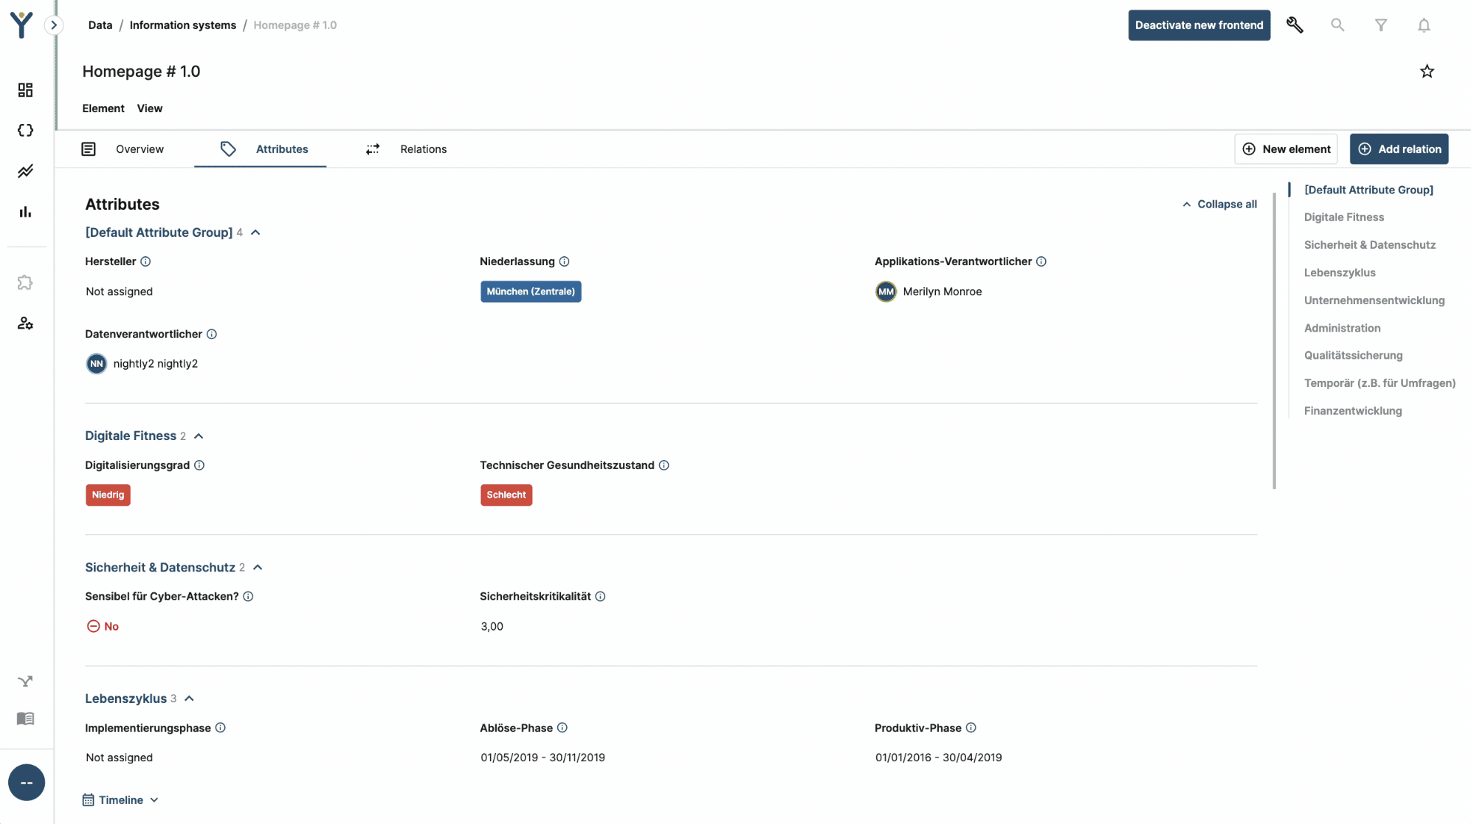This screenshot has width=1471, height=824.
Task: Open the Element menu
Action: coord(103,109)
